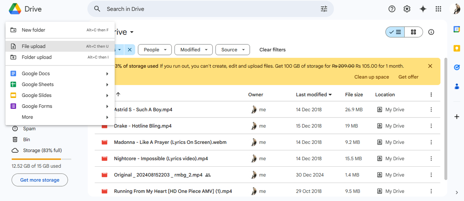
Task: Click the Owner column header
Action: 256,95
